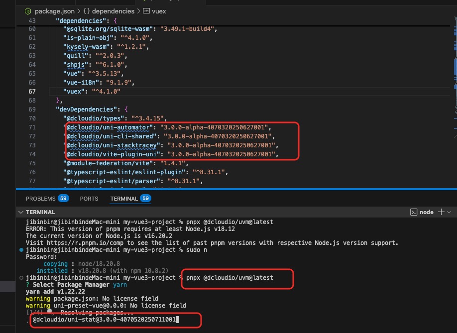Image resolution: width=457 pixels, height=333 pixels.
Task: Switch to the PORTS tab
Action: tap(89, 199)
